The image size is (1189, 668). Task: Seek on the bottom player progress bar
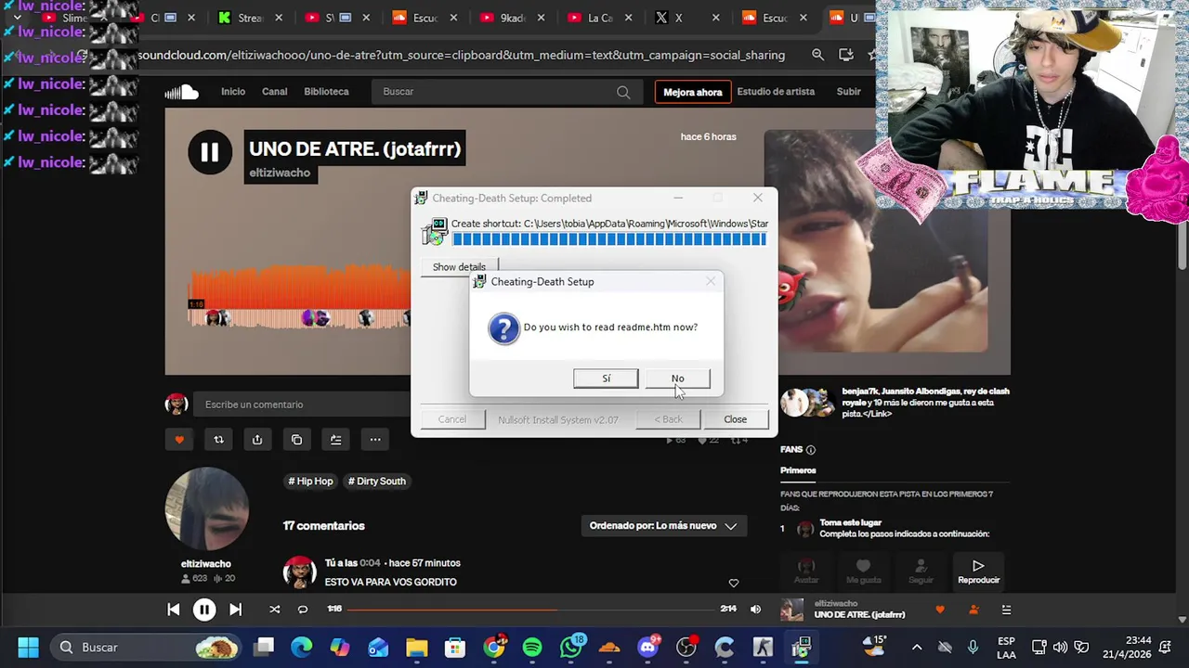[x=530, y=610]
